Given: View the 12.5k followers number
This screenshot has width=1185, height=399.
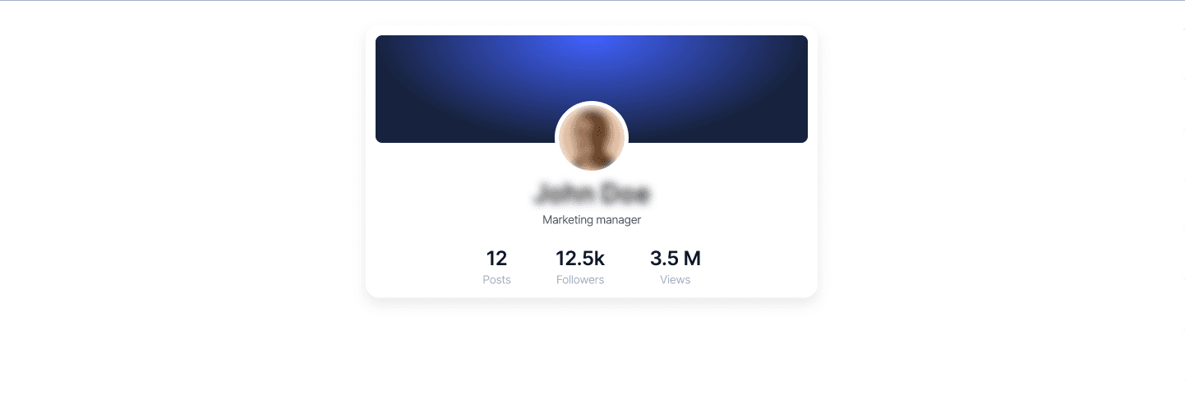Looking at the screenshot, I should point(580,259).
